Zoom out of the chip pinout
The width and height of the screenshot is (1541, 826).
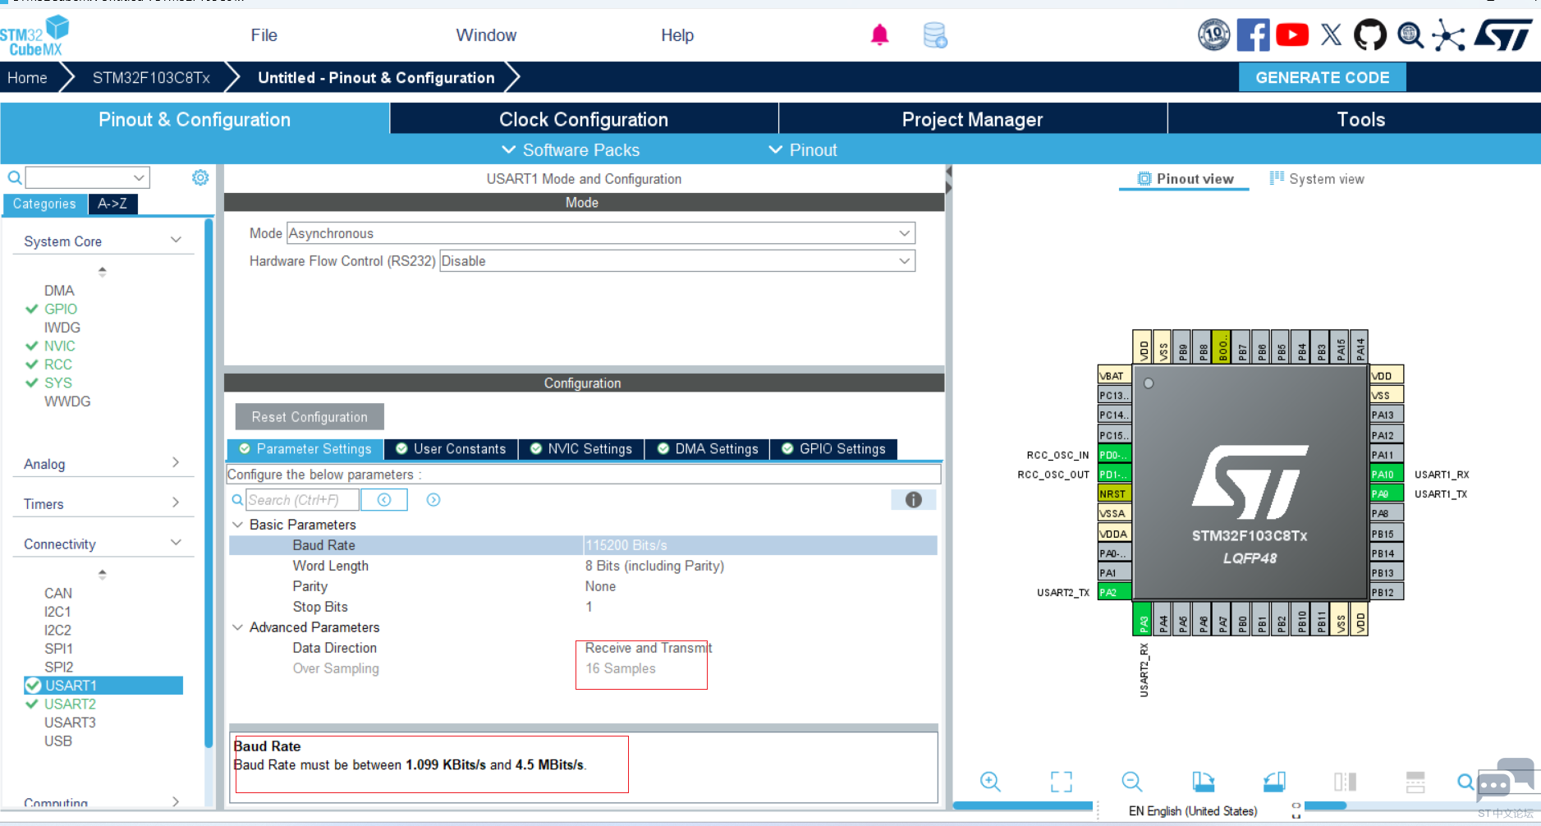[x=1131, y=782]
